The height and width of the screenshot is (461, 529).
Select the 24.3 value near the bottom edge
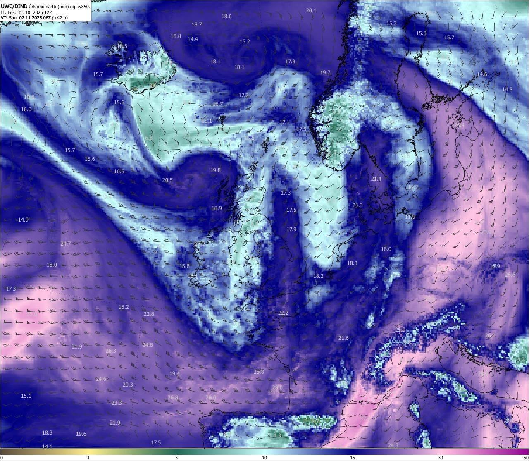(x=393, y=446)
